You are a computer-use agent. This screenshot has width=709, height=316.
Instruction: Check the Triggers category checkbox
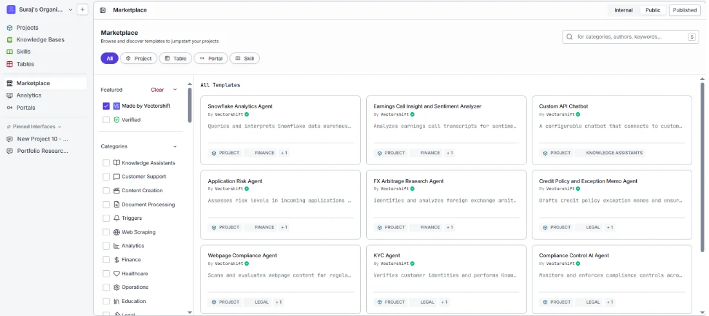tap(106, 218)
